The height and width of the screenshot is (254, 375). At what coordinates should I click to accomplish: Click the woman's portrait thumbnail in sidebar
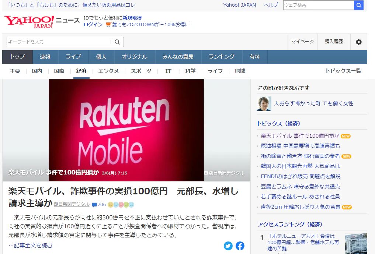pyautogui.click(x=264, y=103)
